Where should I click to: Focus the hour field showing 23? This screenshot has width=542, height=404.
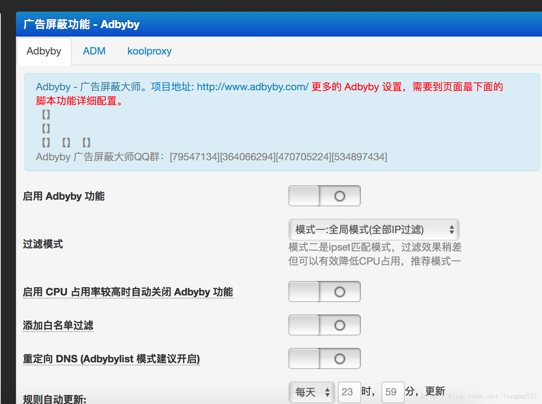(349, 392)
